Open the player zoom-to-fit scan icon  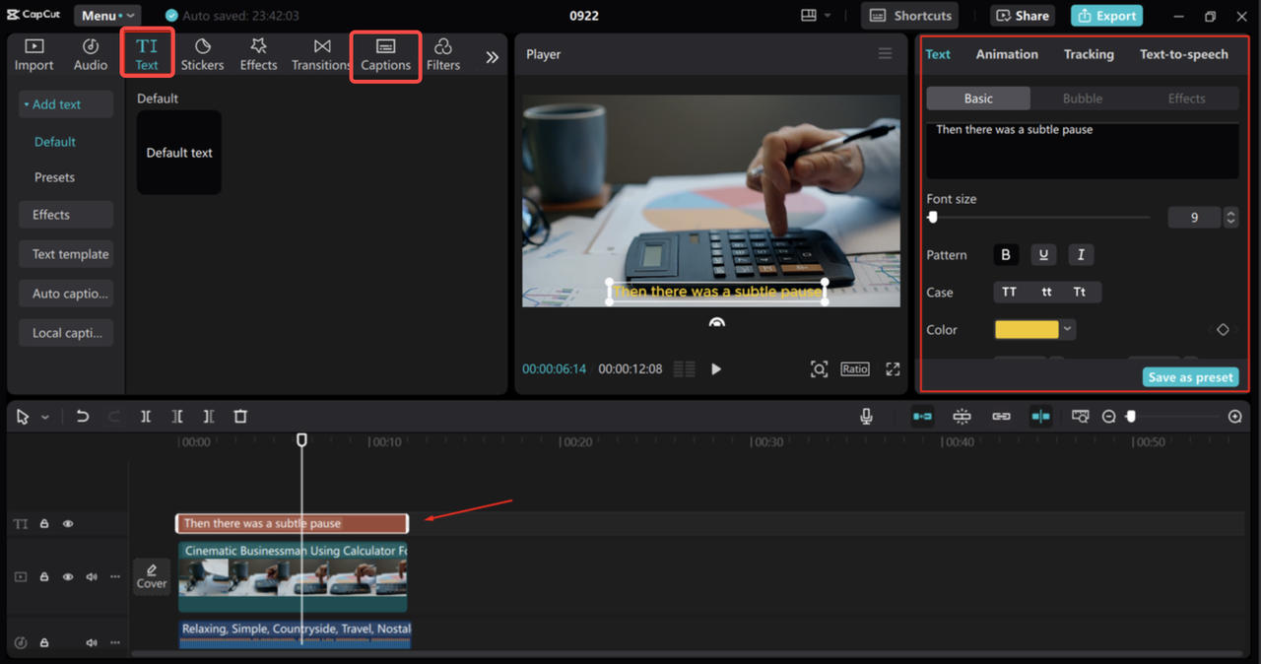pyautogui.click(x=819, y=369)
